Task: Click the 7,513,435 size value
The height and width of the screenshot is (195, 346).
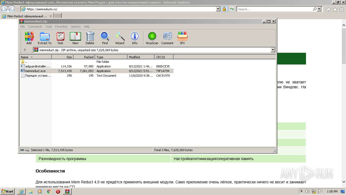Action: tap(65, 71)
